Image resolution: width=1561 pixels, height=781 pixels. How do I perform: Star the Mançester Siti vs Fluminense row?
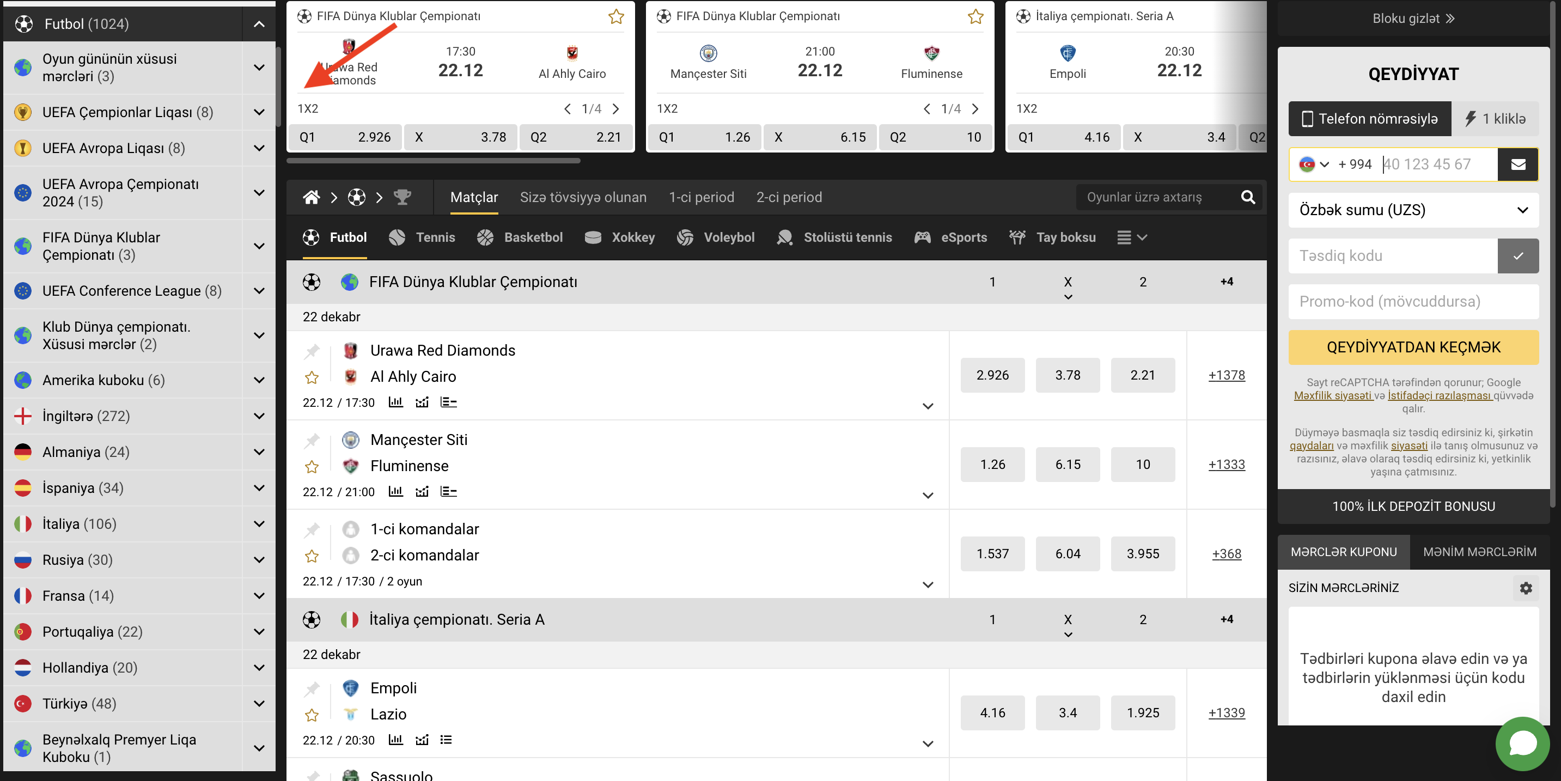(x=312, y=467)
